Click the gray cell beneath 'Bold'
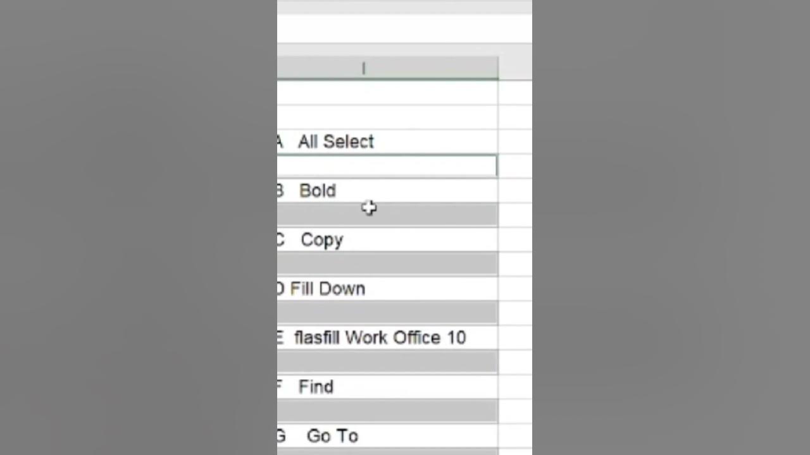The image size is (810, 455). [x=386, y=215]
